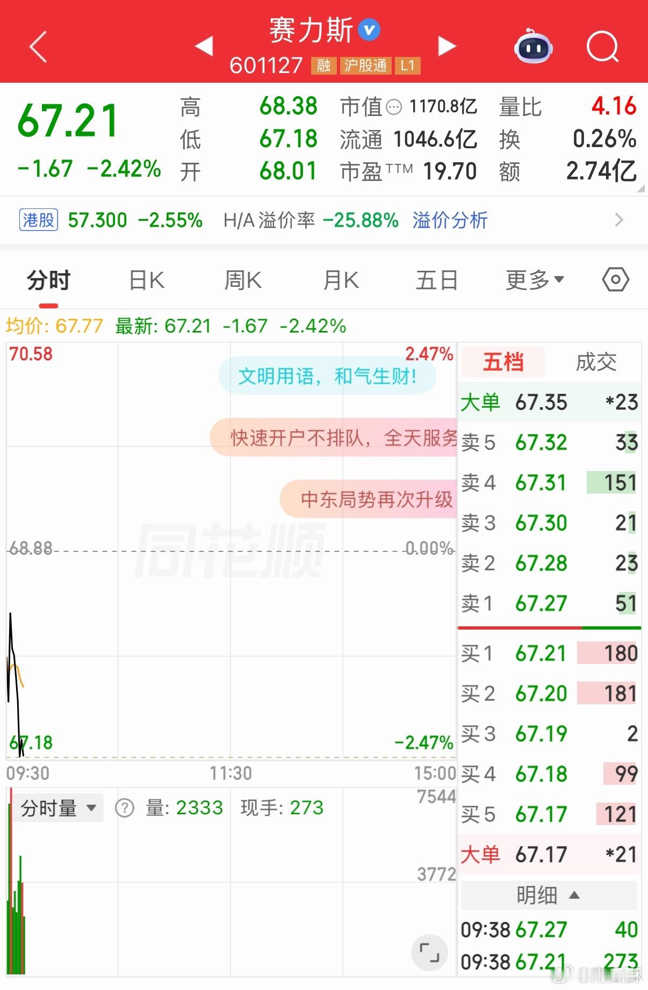Switch to the 月K tab

341,280
